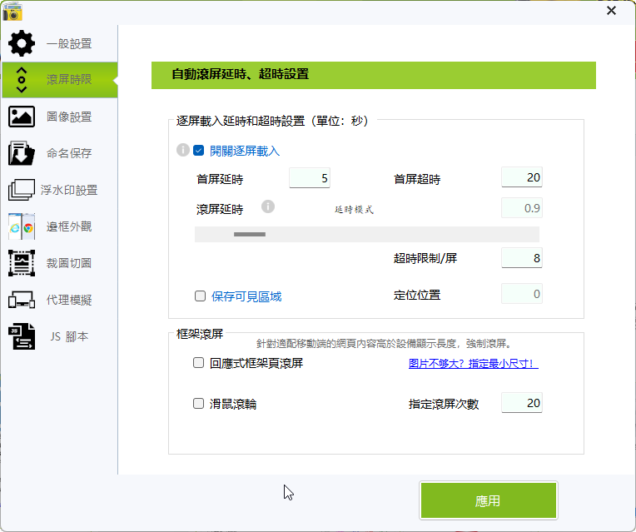Click the 保存可見區域 blue label
This screenshot has width=636, height=532.
pos(246,296)
